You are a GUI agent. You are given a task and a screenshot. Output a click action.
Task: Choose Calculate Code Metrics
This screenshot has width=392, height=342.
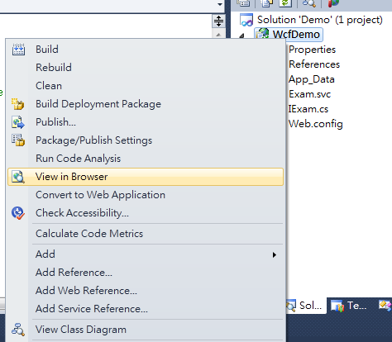tap(89, 234)
